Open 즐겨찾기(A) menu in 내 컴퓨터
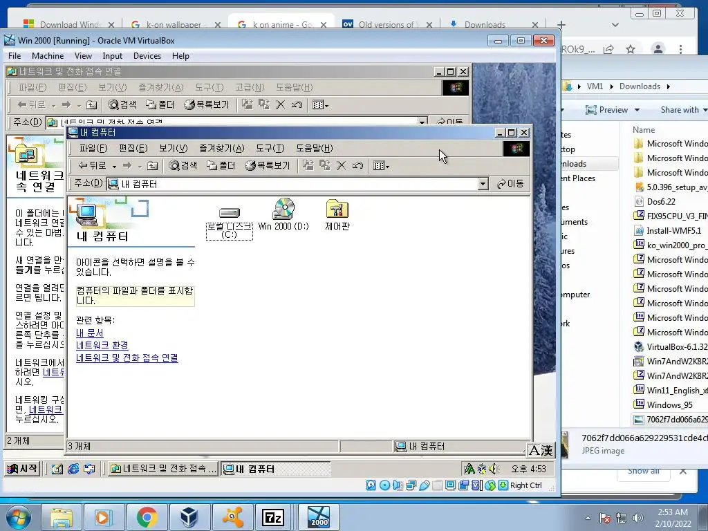Image resolution: width=708 pixels, height=531 pixels. (222, 148)
